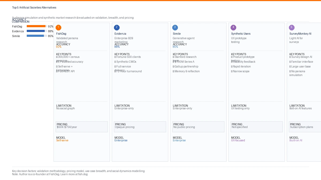Click the Simile card title
Viewport: 321px width, 180px height.
tap(177, 34)
